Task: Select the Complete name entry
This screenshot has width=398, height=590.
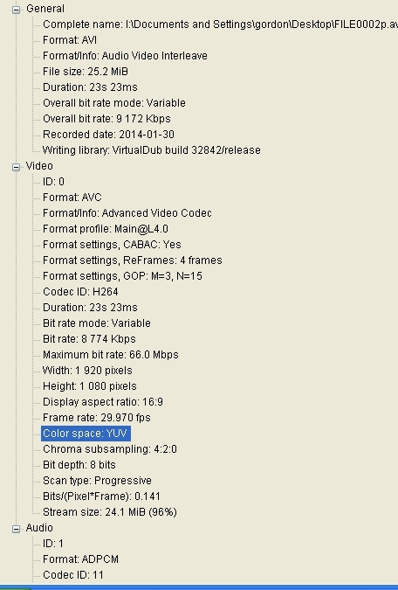Action: (x=220, y=24)
